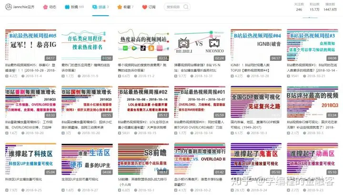Open the B站最热视频周报#05 恭喜IG thumbnail
The width and height of the screenshot is (343, 195).
(31, 45)
